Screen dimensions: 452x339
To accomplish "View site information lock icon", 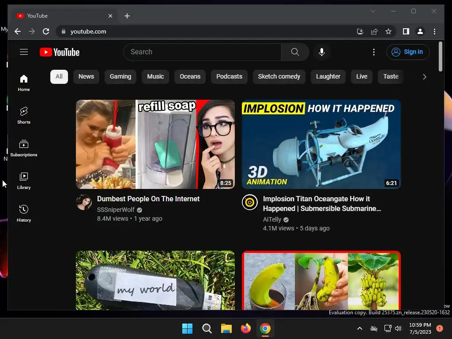I will tap(64, 31).
